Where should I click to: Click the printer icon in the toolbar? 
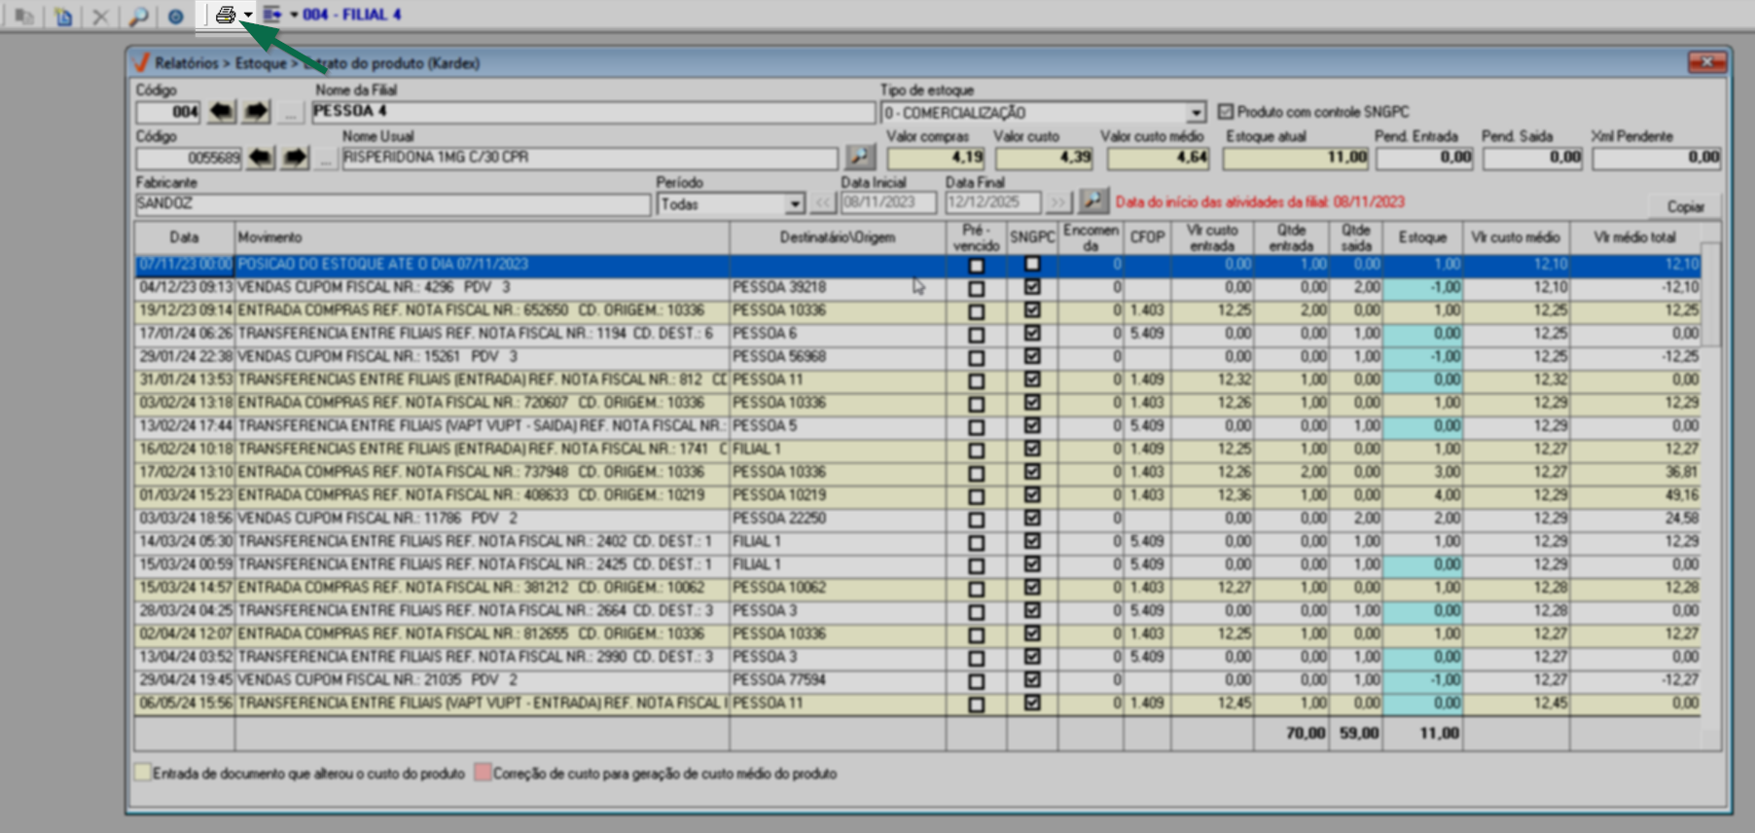click(225, 16)
